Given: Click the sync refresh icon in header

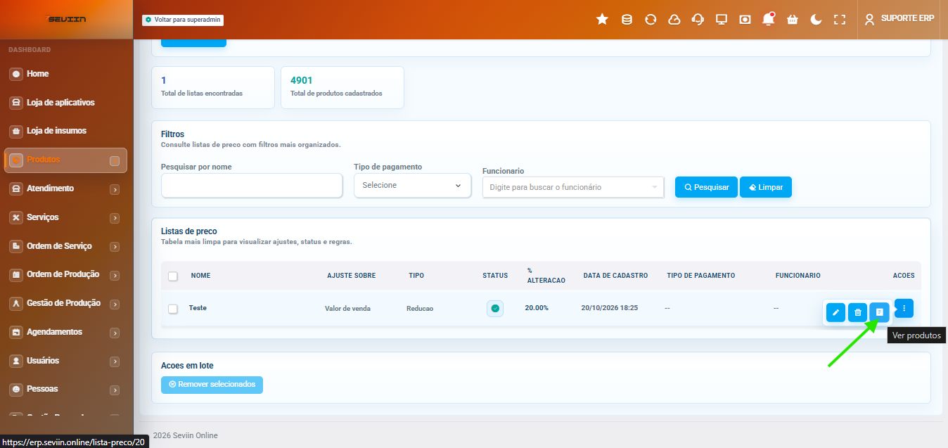Looking at the screenshot, I should (x=651, y=20).
